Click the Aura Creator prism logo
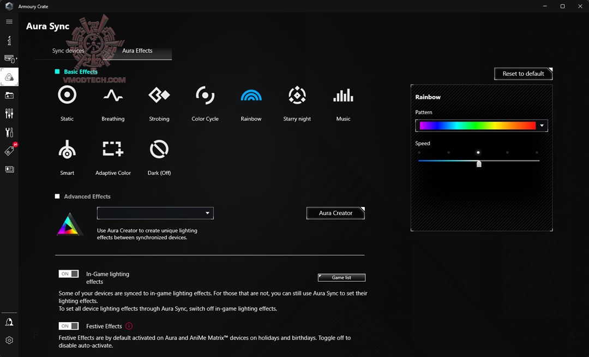The height and width of the screenshot is (357, 589). tap(69, 224)
